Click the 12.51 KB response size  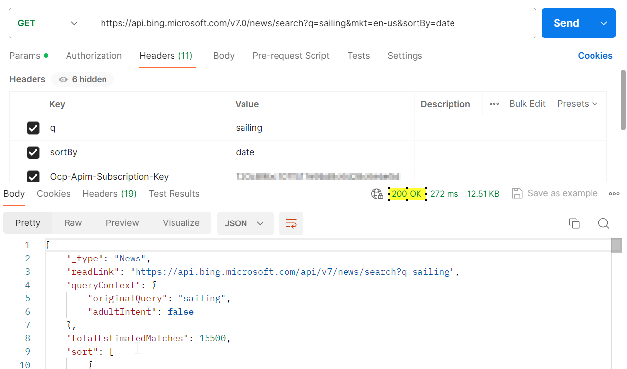[x=484, y=194]
